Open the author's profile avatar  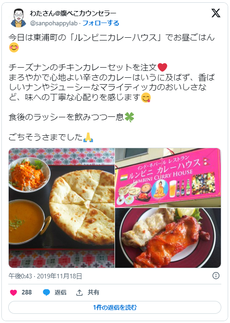click(x=18, y=18)
